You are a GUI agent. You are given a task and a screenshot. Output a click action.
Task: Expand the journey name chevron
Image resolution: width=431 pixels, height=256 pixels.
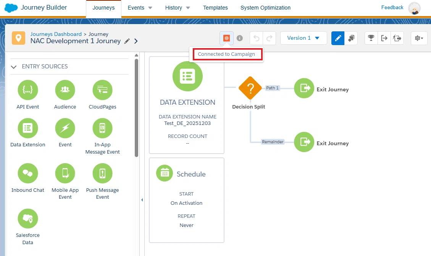(x=136, y=41)
